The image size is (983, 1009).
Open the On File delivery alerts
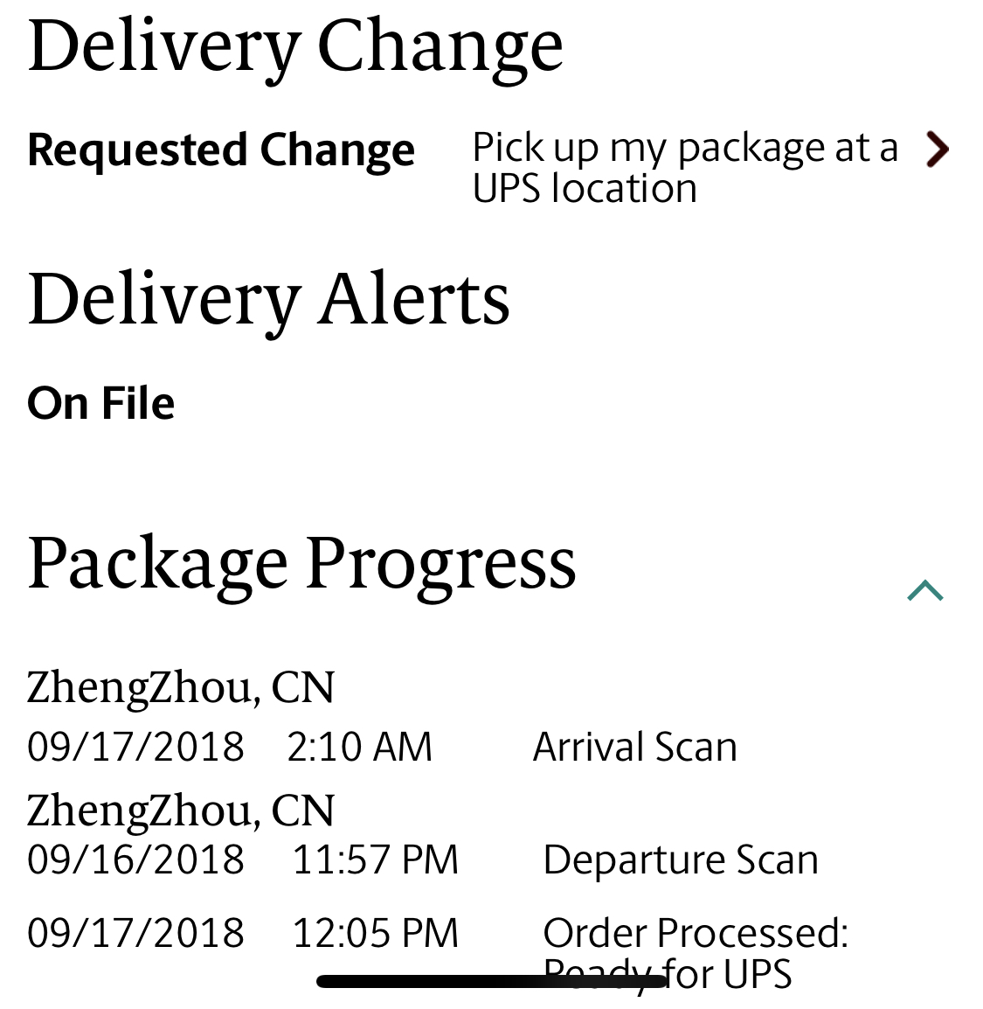101,403
